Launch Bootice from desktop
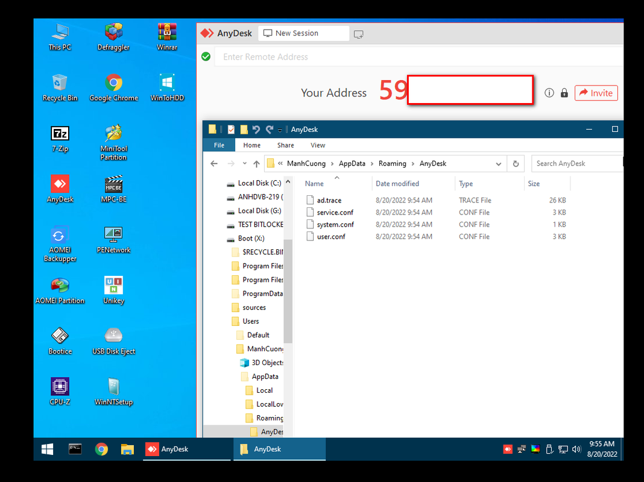 coord(60,341)
